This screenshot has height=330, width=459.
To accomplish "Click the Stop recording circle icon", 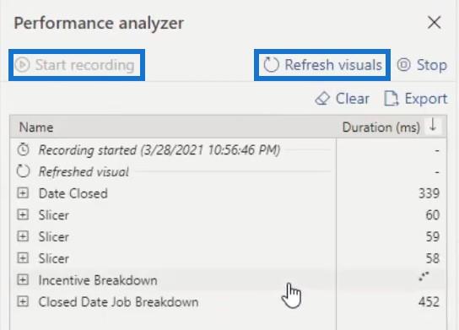I will point(403,65).
